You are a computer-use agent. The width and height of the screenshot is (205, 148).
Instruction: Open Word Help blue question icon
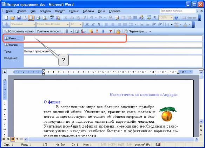click(x=176, y=18)
